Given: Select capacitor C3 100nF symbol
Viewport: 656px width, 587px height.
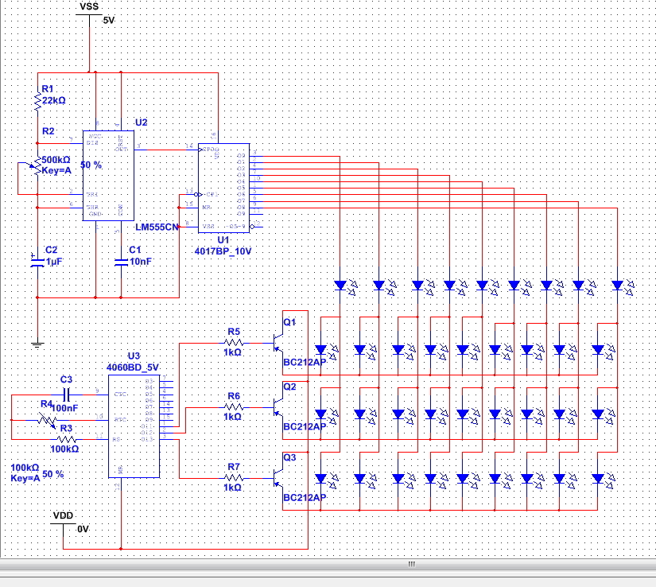Looking at the screenshot, I should [x=66, y=395].
